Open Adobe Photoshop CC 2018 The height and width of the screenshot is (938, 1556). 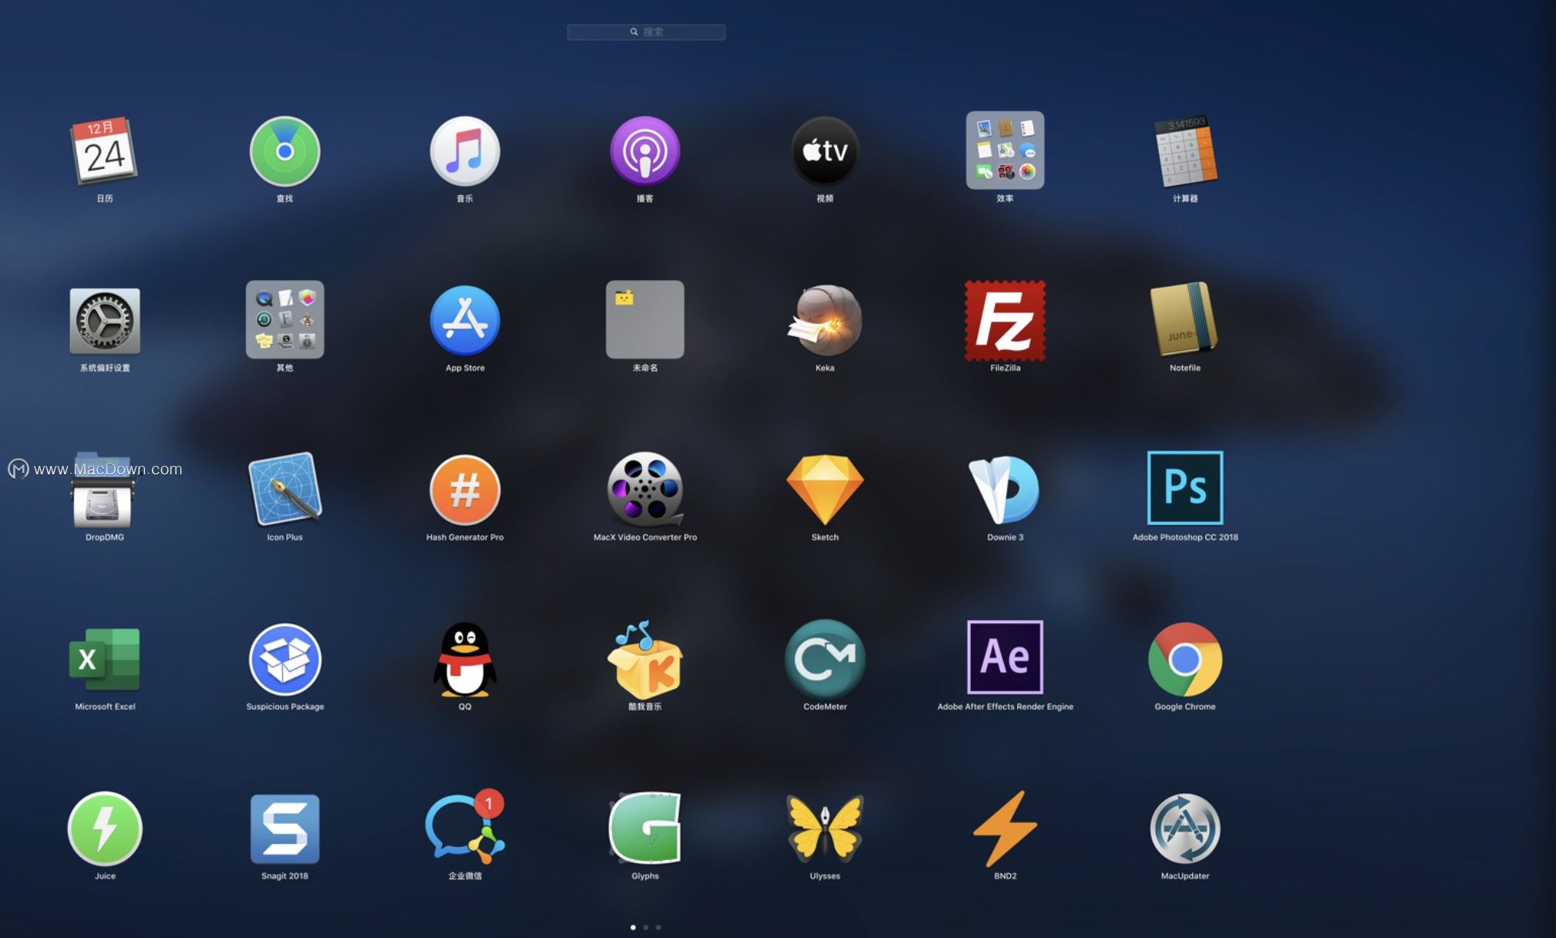click(1185, 488)
